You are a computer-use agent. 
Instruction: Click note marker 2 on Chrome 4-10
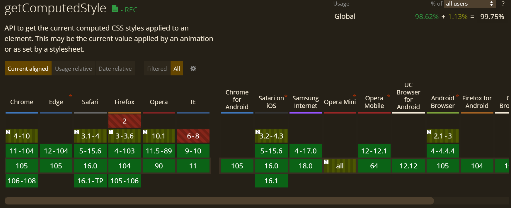point(8,132)
